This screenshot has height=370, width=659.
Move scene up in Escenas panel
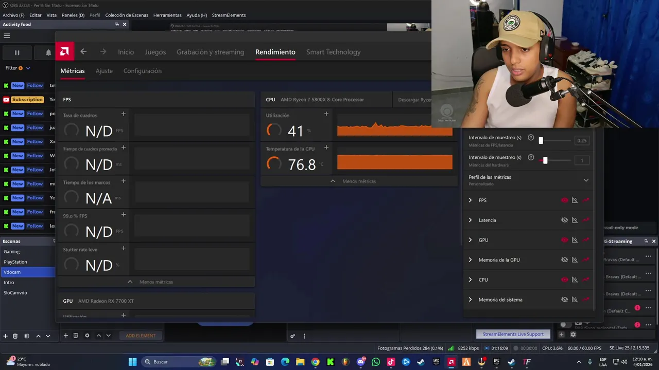(38, 336)
